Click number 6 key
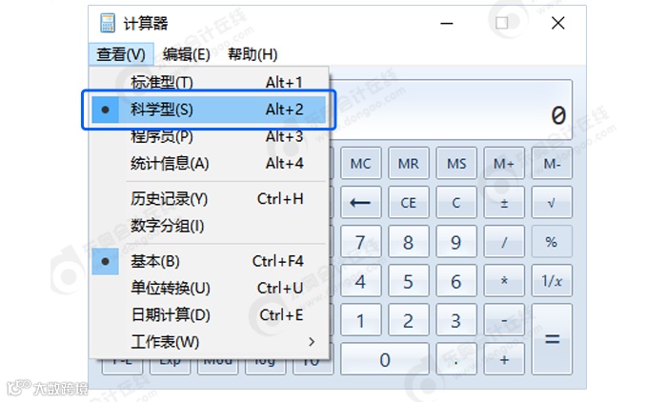The height and width of the screenshot is (402, 667). (456, 281)
